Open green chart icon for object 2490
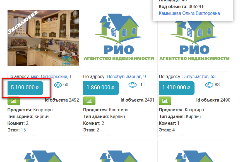Image resolution: width=240 pixels, height=162 pixels. point(165,101)
